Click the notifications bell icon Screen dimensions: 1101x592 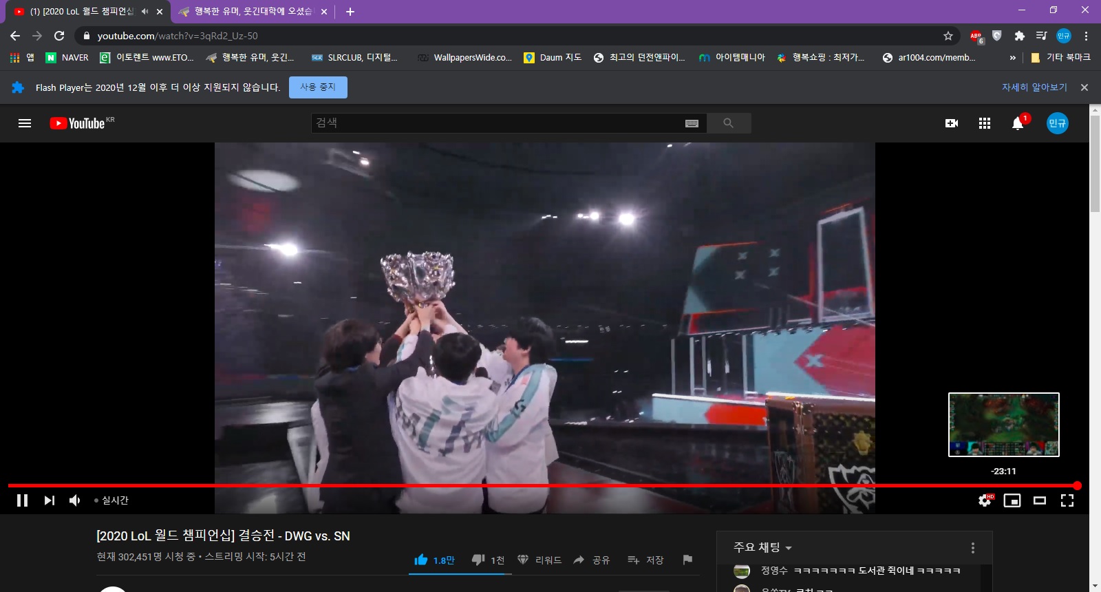point(1017,123)
